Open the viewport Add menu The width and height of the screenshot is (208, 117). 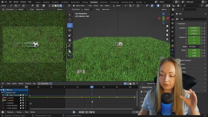101,6
